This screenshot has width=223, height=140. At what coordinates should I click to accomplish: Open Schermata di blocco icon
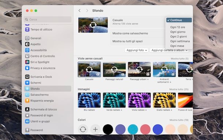pos(27,109)
